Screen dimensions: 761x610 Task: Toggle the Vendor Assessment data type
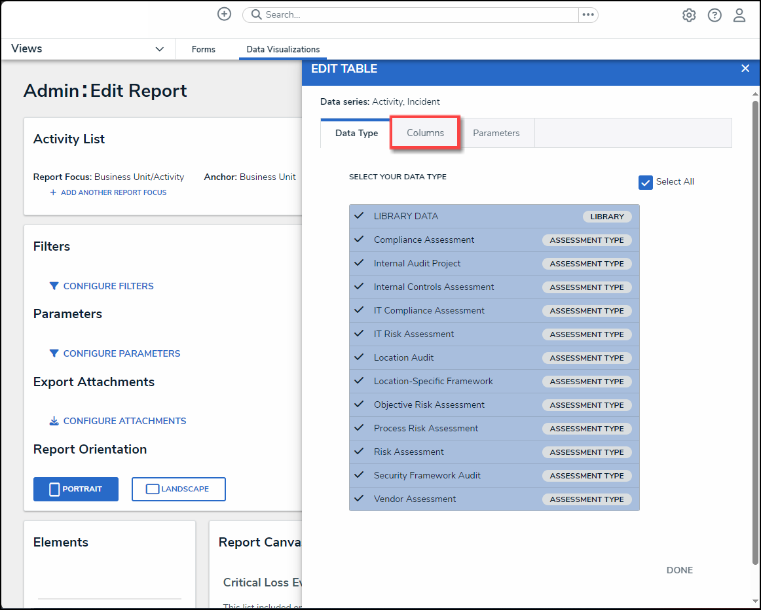(x=415, y=499)
